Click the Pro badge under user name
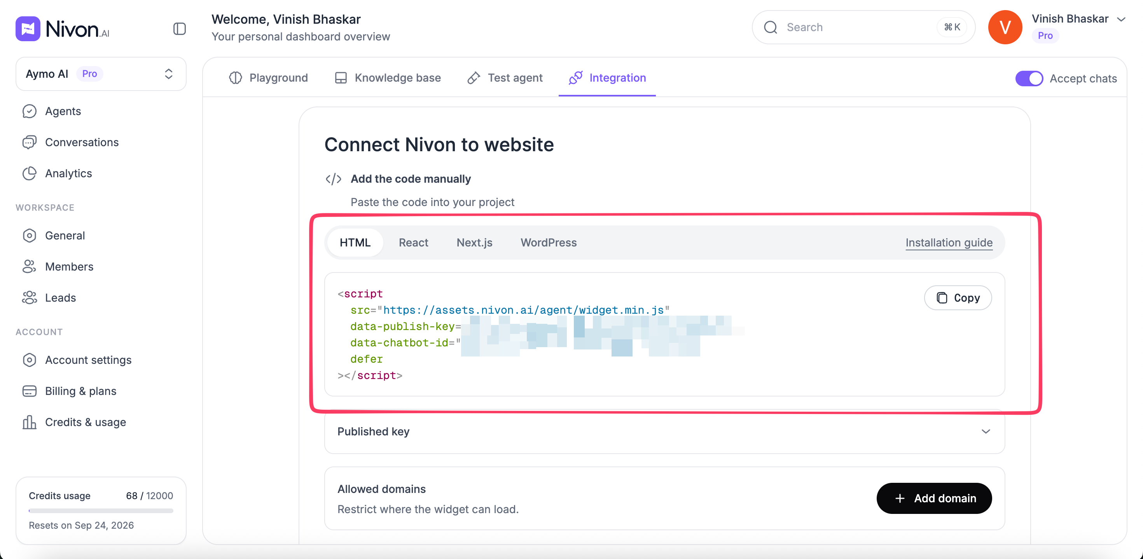The width and height of the screenshot is (1143, 559). [x=1045, y=35]
